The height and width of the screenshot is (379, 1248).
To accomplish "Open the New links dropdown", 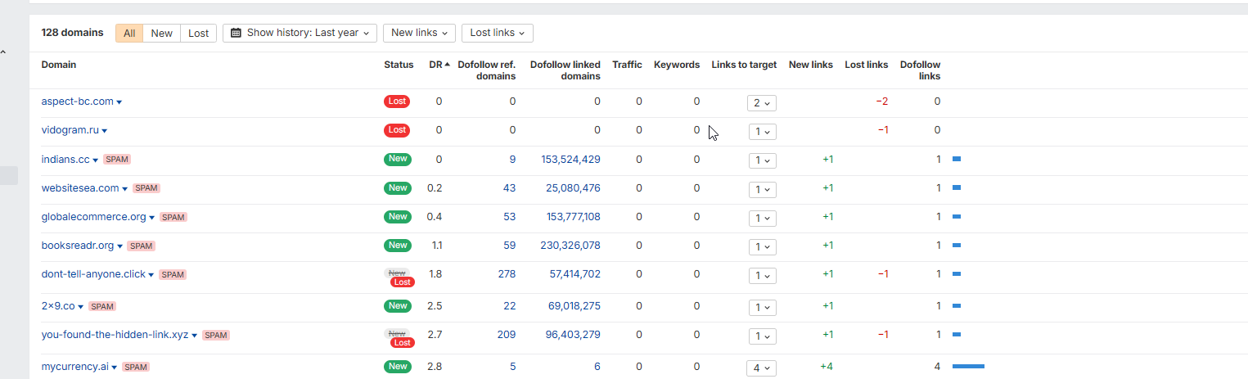I will pyautogui.click(x=420, y=33).
